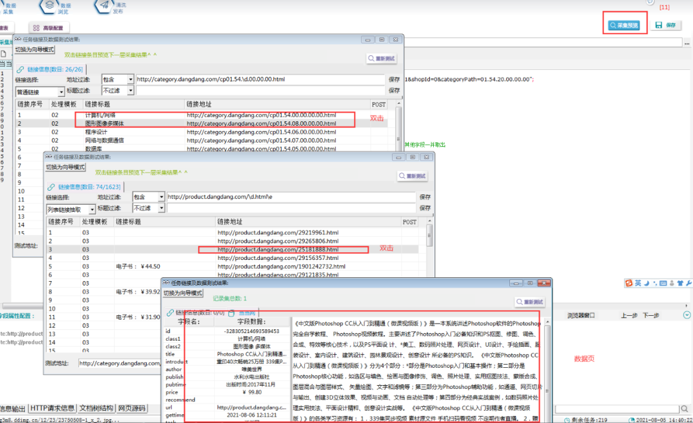This screenshot has width=693, height=423.
Task: Click the 上一步 button
Action: (x=629, y=316)
